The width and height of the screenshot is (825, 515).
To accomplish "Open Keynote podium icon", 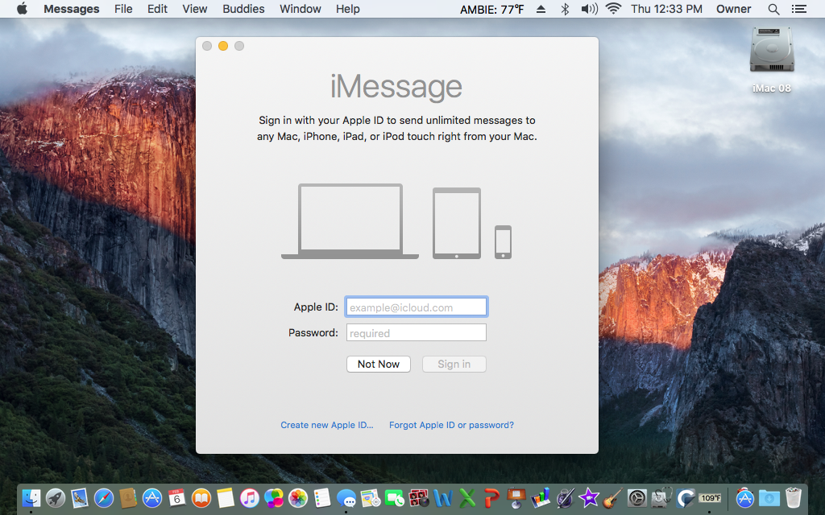I will 516,497.
